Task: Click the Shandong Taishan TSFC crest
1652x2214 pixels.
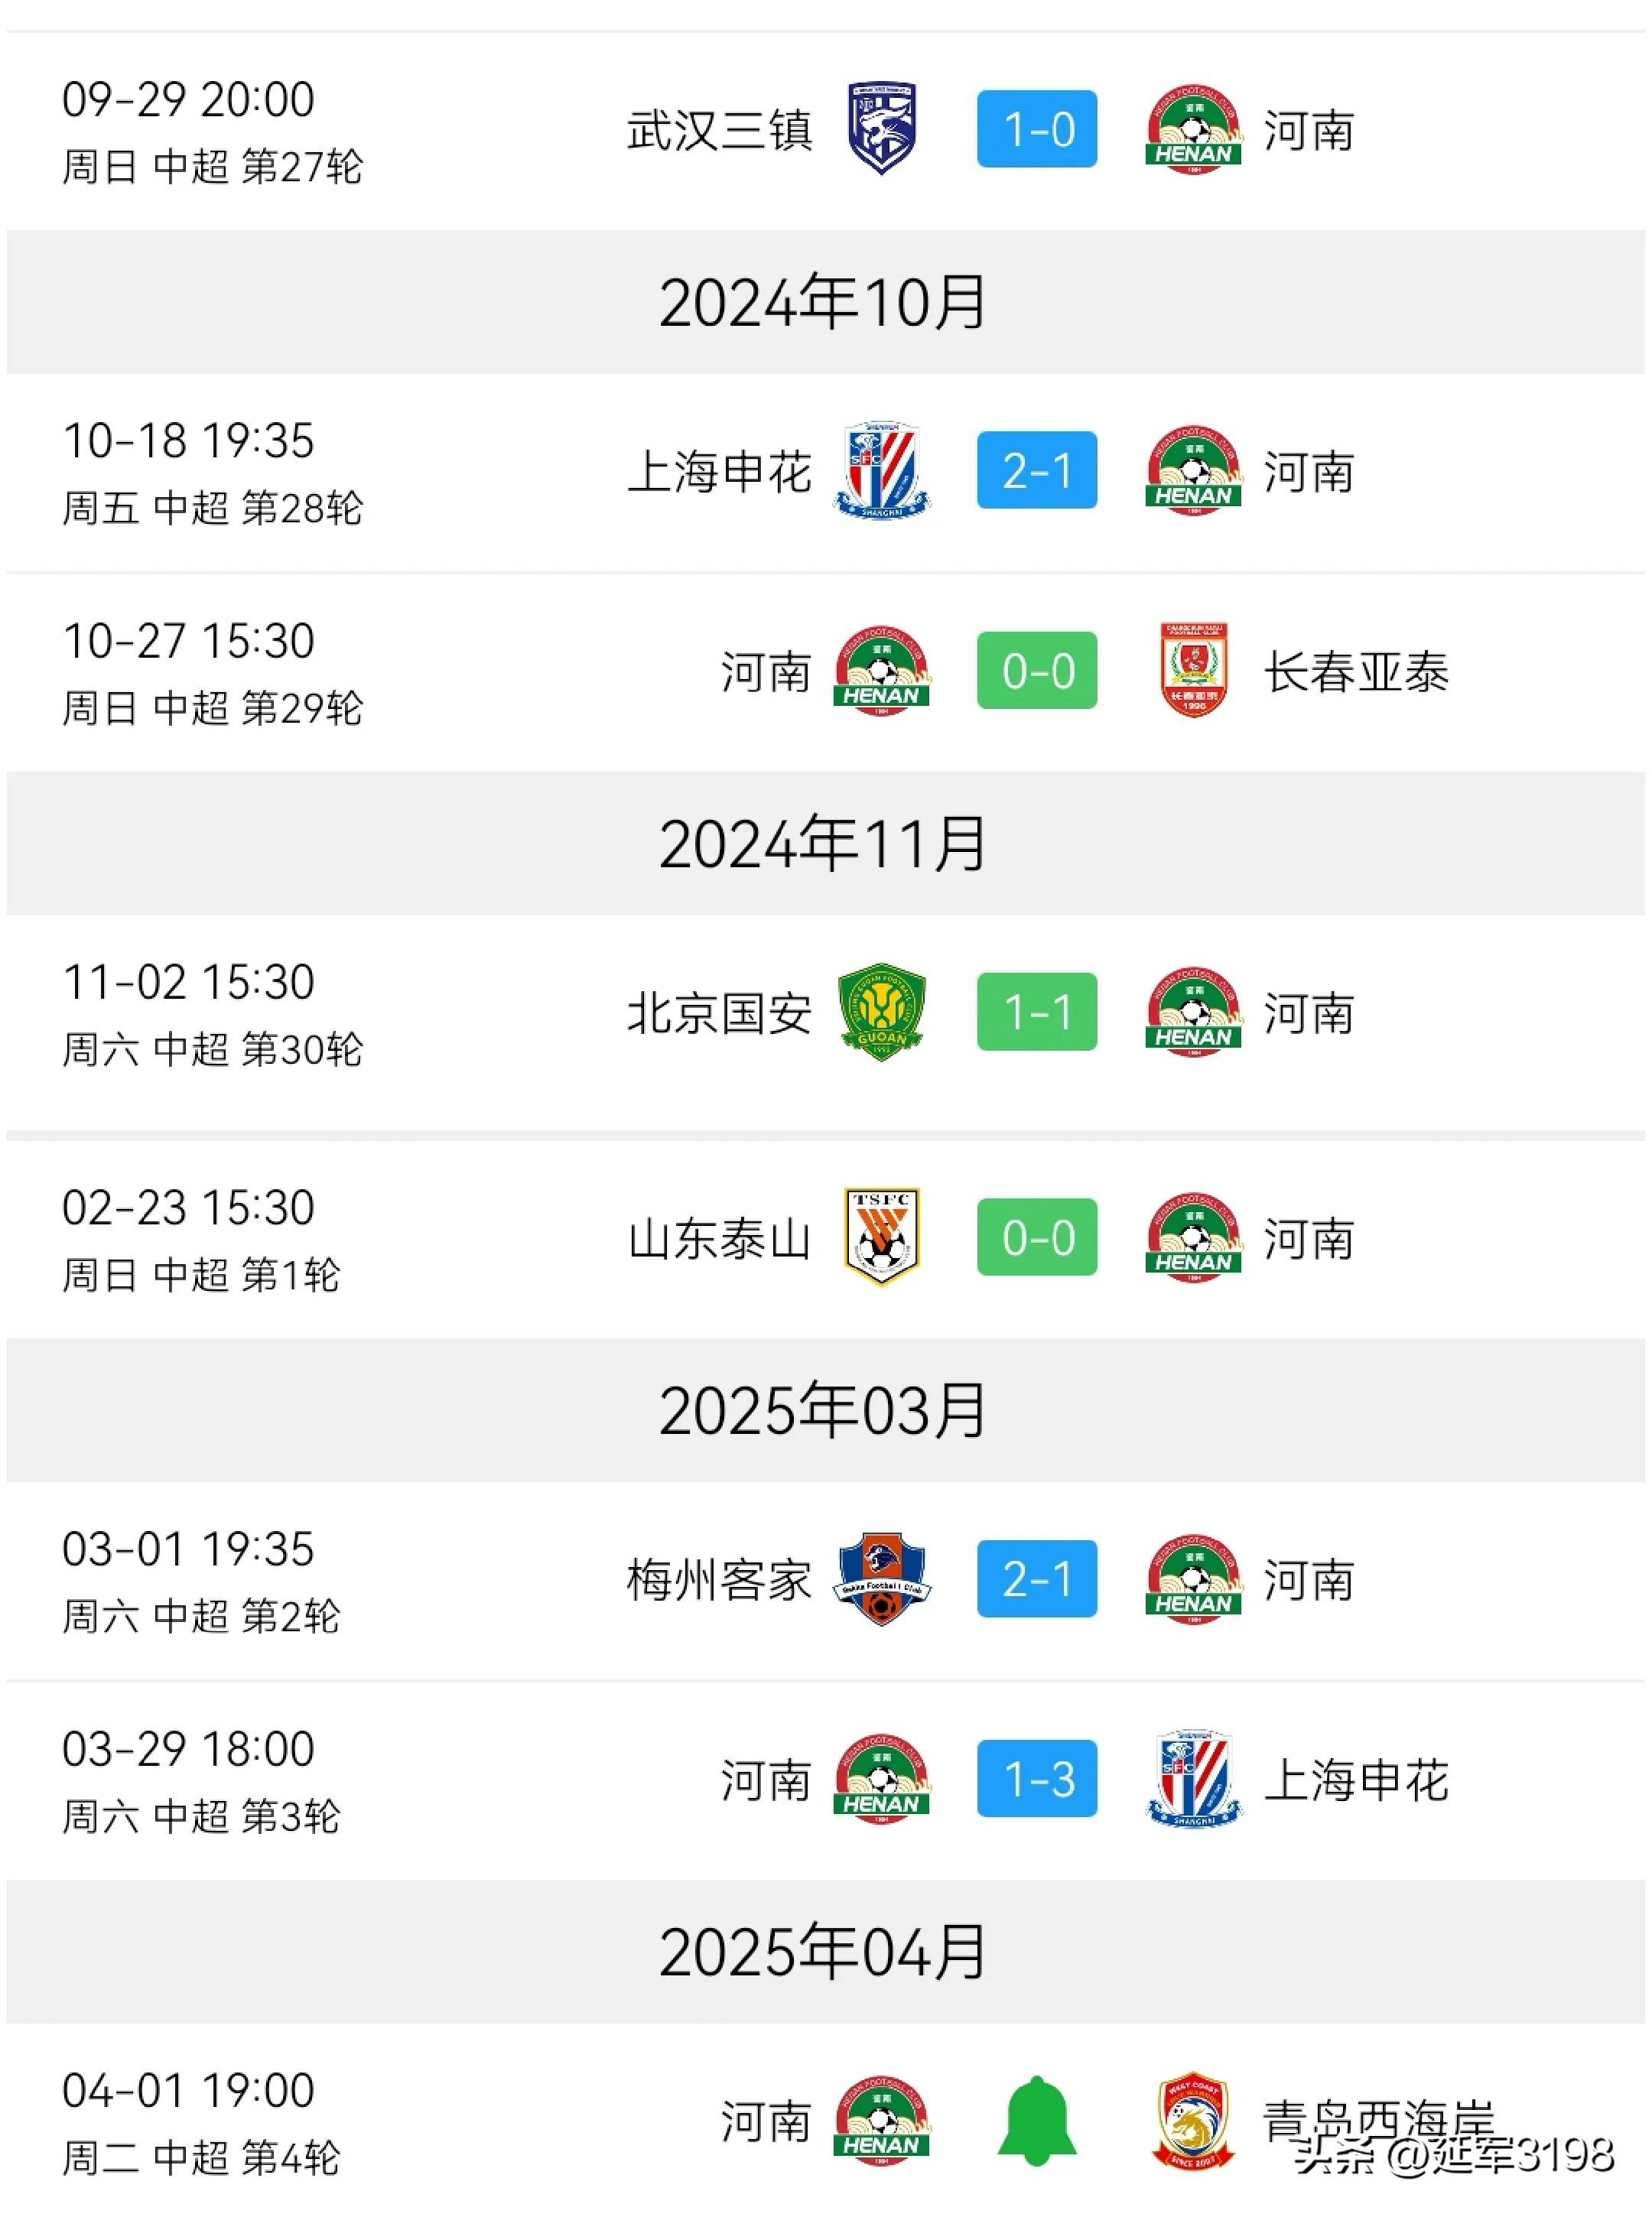Action: (881, 1237)
